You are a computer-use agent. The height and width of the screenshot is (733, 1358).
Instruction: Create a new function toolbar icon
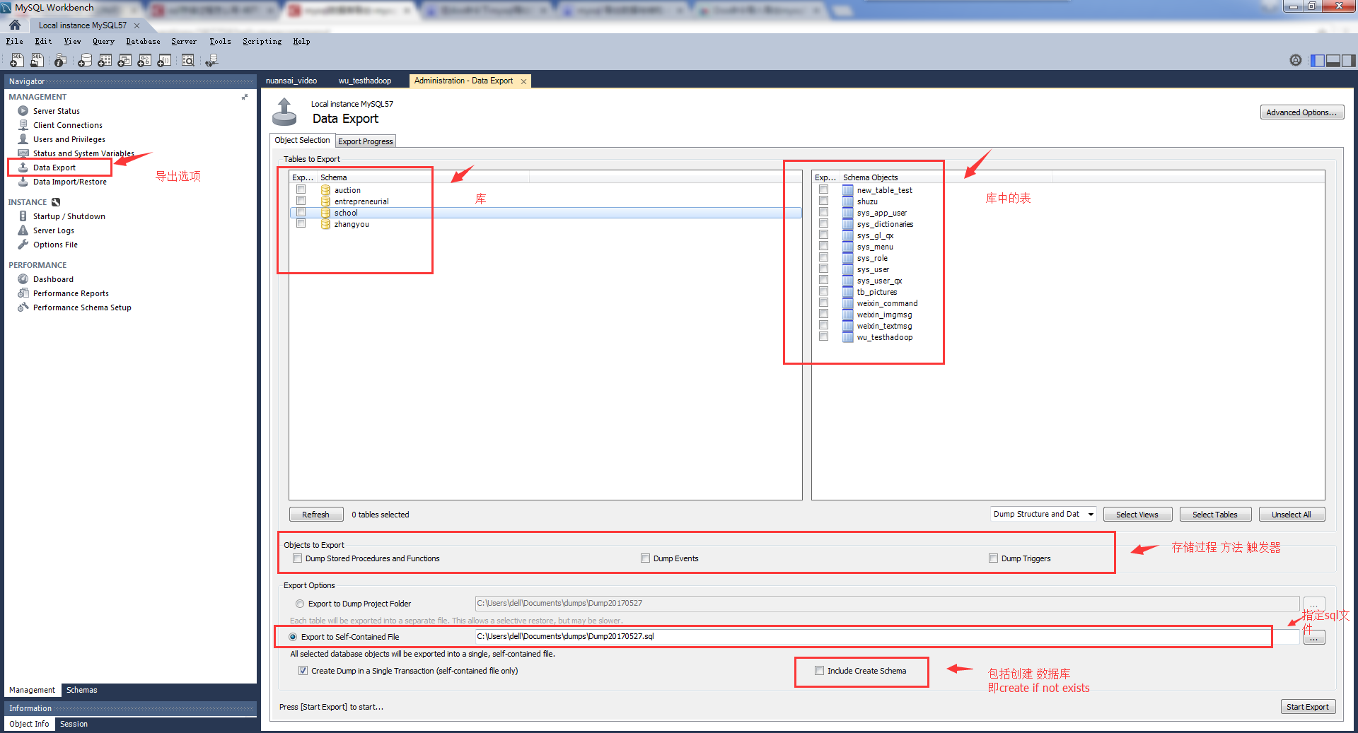coord(164,61)
